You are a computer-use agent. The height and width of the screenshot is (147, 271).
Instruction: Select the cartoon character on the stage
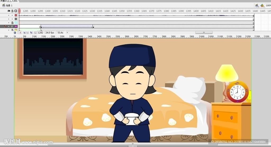tap(132, 93)
